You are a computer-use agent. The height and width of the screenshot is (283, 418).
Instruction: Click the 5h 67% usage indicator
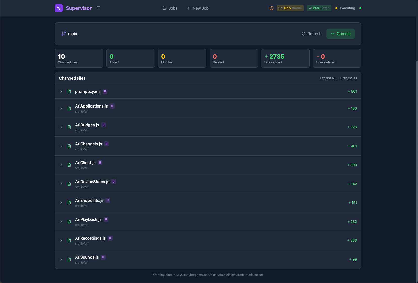click(x=290, y=8)
